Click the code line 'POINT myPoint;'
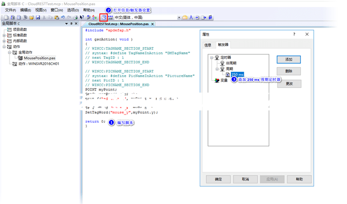 101,89
